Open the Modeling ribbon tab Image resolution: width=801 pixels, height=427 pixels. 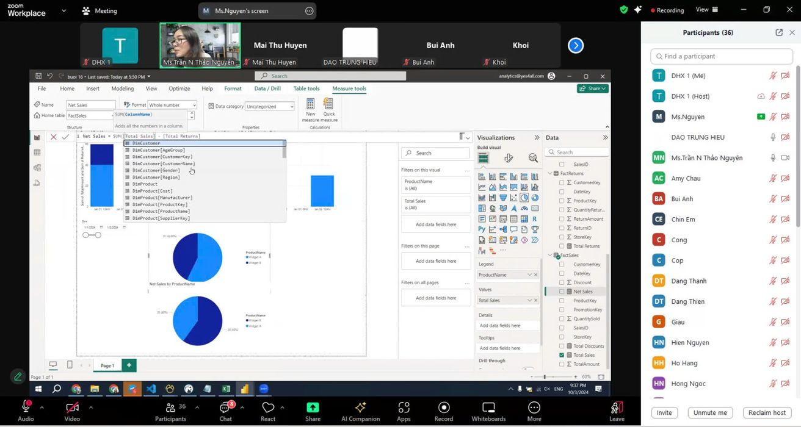(122, 88)
